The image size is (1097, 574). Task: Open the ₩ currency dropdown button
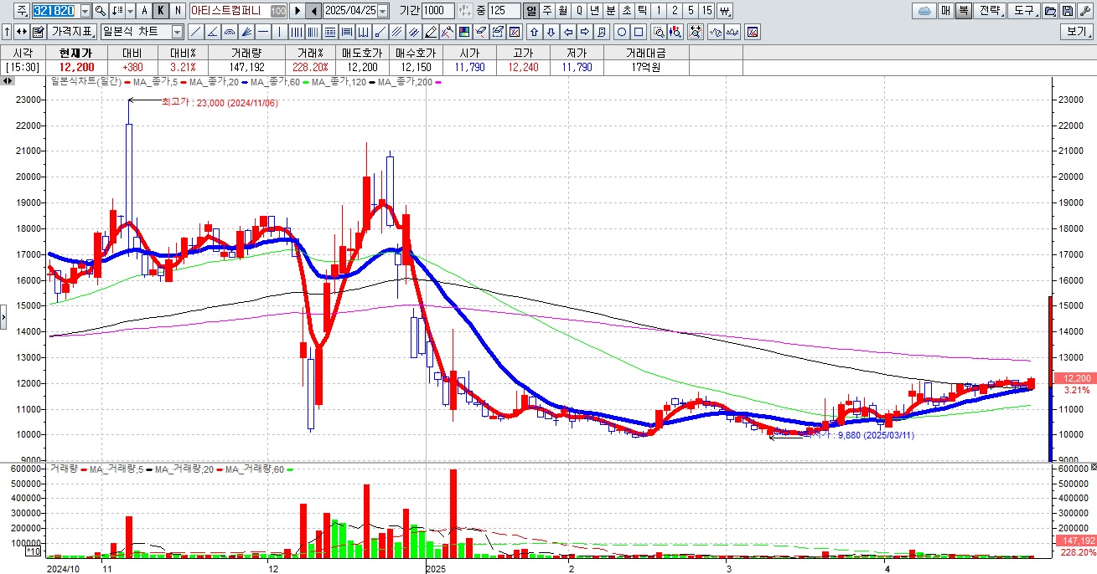[726, 11]
